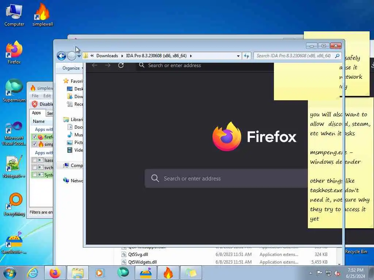Select Videos library in navigation pane

(75, 150)
